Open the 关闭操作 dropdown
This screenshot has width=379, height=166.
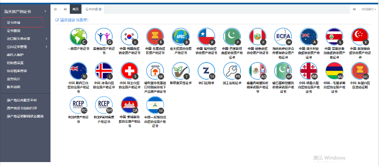(369, 9)
